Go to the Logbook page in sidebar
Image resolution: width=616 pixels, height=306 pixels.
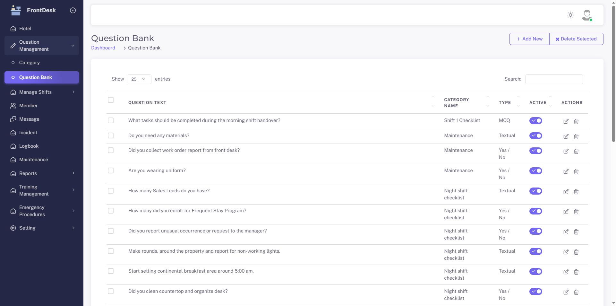(x=29, y=146)
